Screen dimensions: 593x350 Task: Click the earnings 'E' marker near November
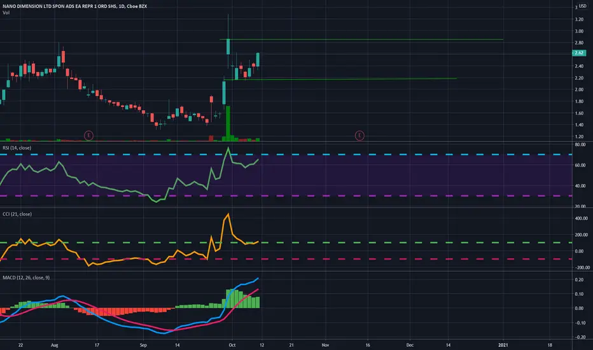359,136
